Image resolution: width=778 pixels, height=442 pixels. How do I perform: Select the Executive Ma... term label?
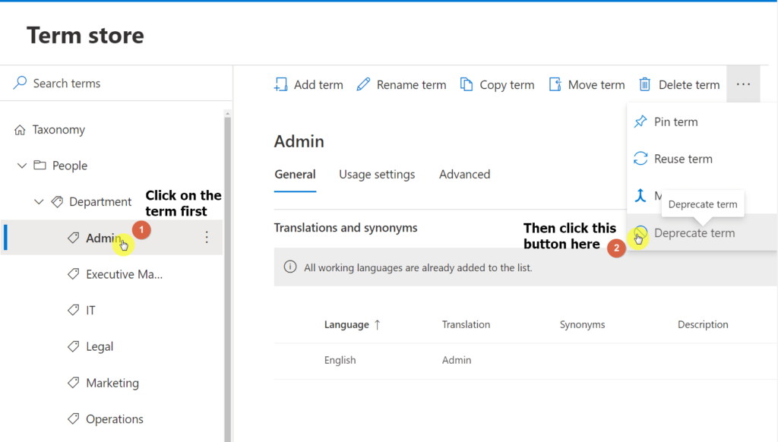click(124, 274)
